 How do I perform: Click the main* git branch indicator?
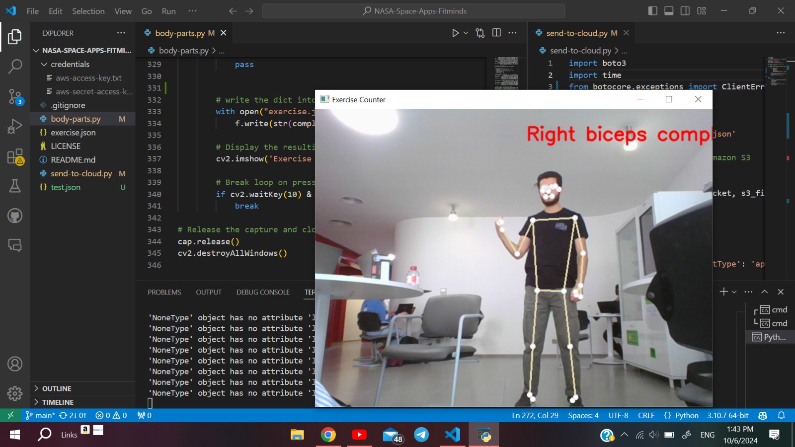(40, 416)
